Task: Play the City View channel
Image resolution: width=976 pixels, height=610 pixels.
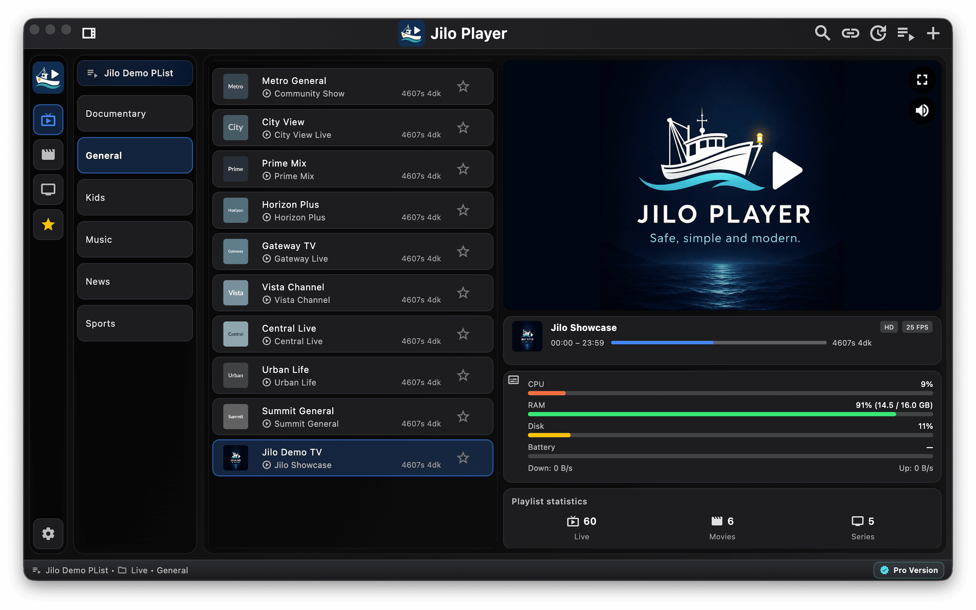Action: click(x=352, y=127)
